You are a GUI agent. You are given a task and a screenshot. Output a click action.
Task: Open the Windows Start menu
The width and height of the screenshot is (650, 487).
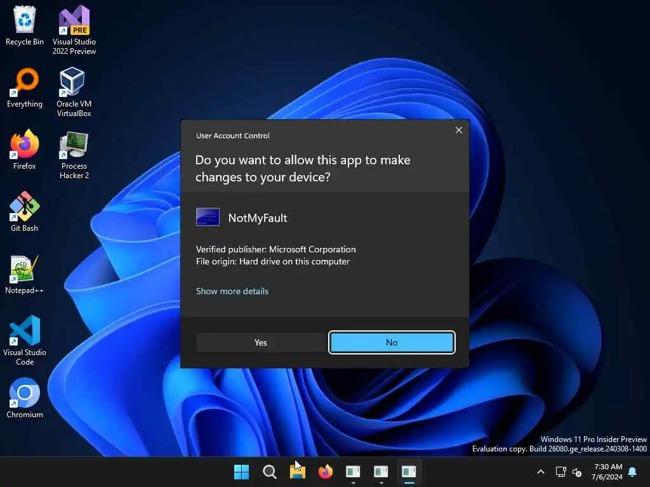(x=241, y=472)
